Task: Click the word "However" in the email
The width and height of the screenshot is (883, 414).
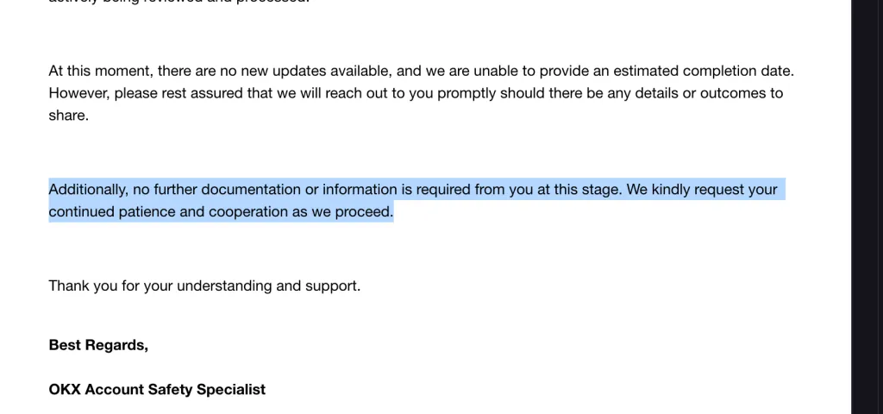Action: click(x=78, y=93)
